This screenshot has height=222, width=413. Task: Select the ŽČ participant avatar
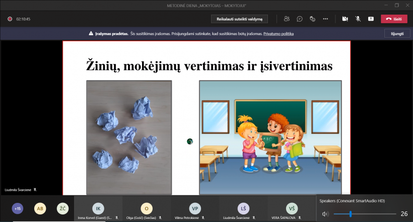pyautogui.click(x=62, y=208)
